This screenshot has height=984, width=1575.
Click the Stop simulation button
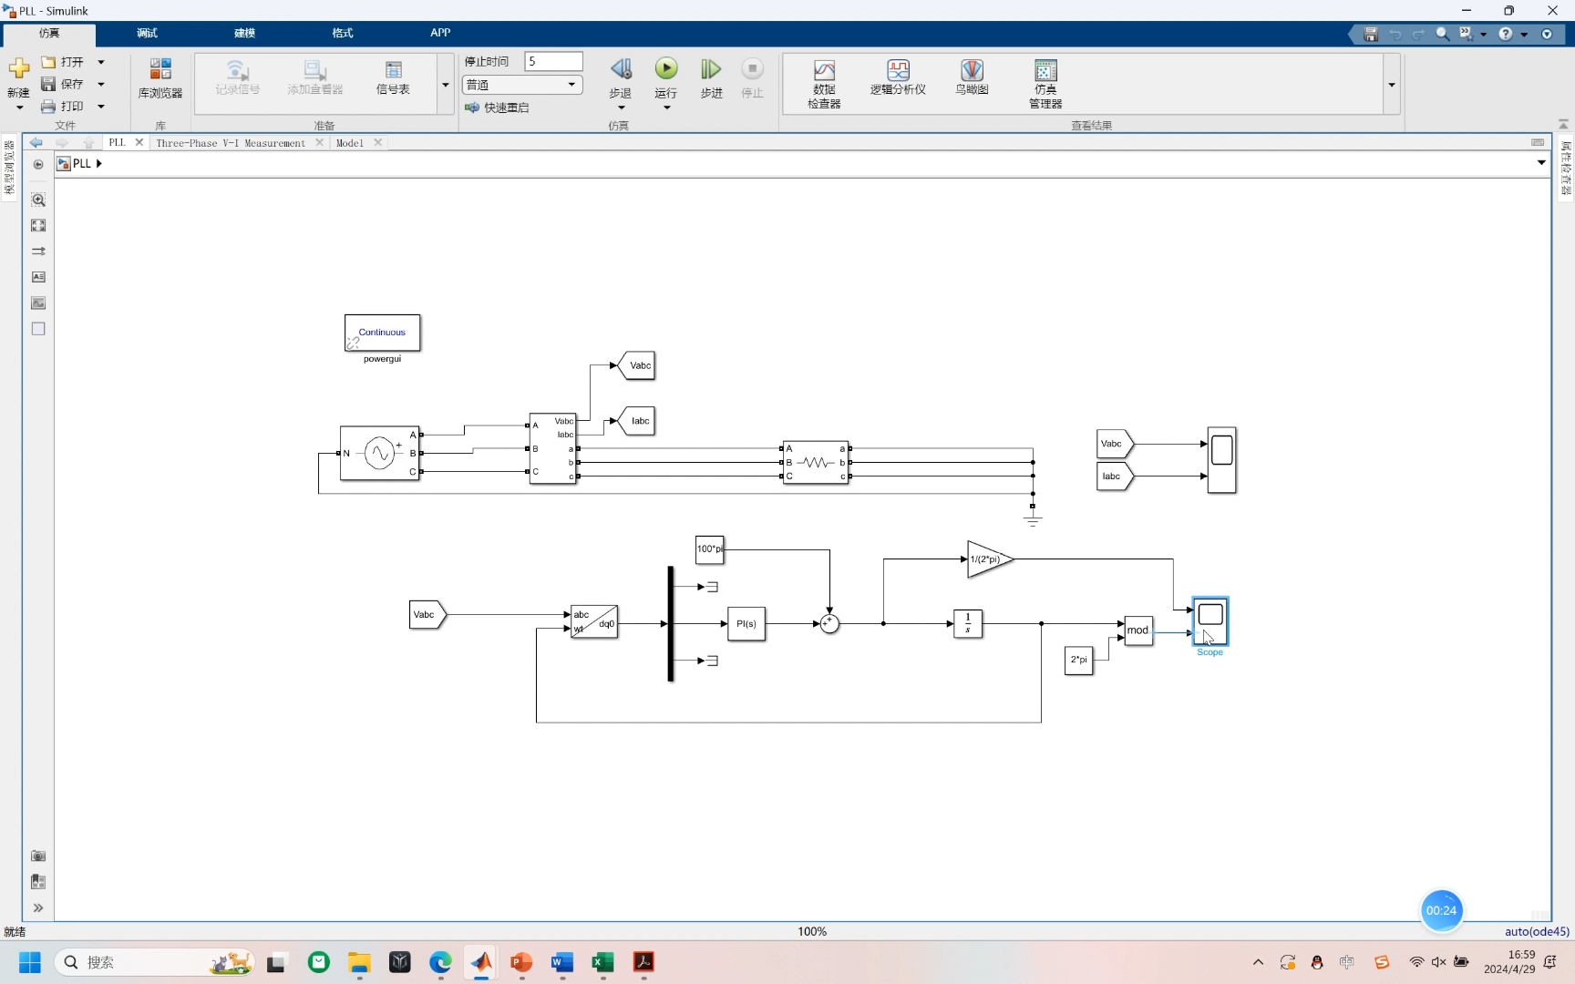(x=752, y=69)
